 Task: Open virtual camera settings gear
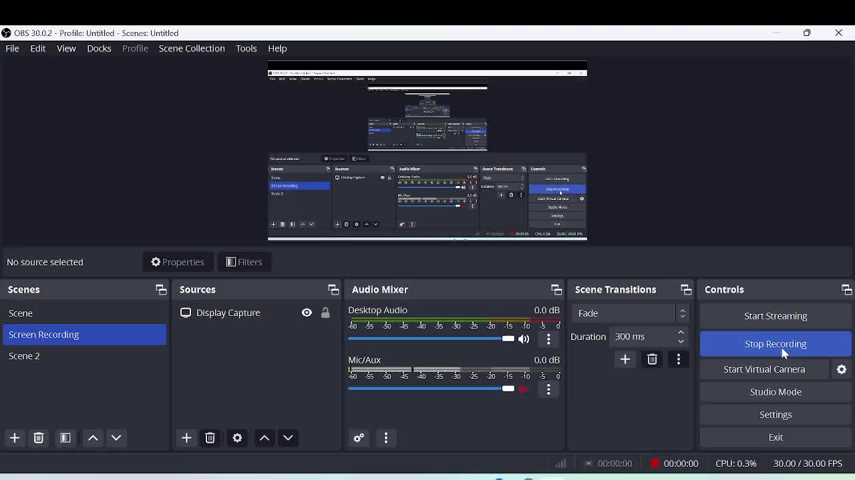842,369
